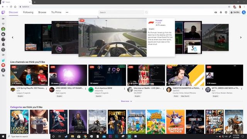Click the sidebar camera recommended channels icon

(x=3, y=55)
